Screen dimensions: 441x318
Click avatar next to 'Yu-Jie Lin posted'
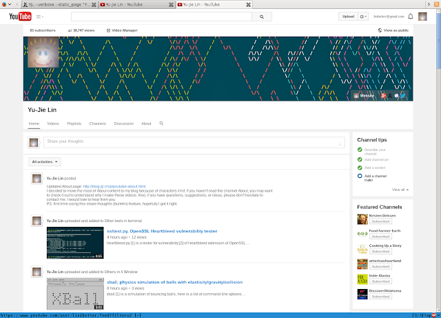pos(37,179)
